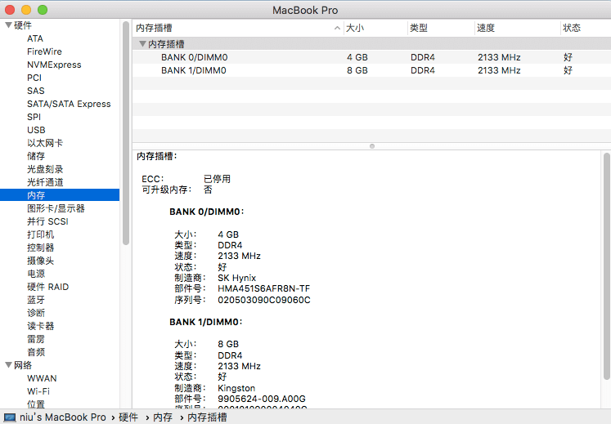
Task: Collapse the 内存插槽 group disclosure triangle
Action: (x=142, y=44)
